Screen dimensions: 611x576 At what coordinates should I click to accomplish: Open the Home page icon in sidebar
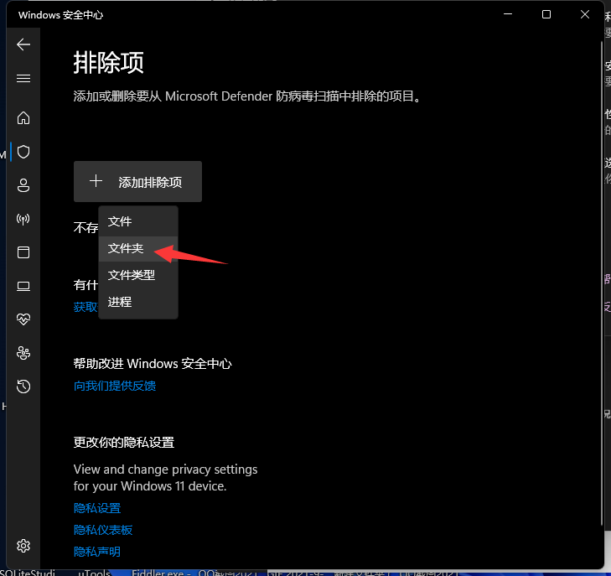tap(23, 117)
